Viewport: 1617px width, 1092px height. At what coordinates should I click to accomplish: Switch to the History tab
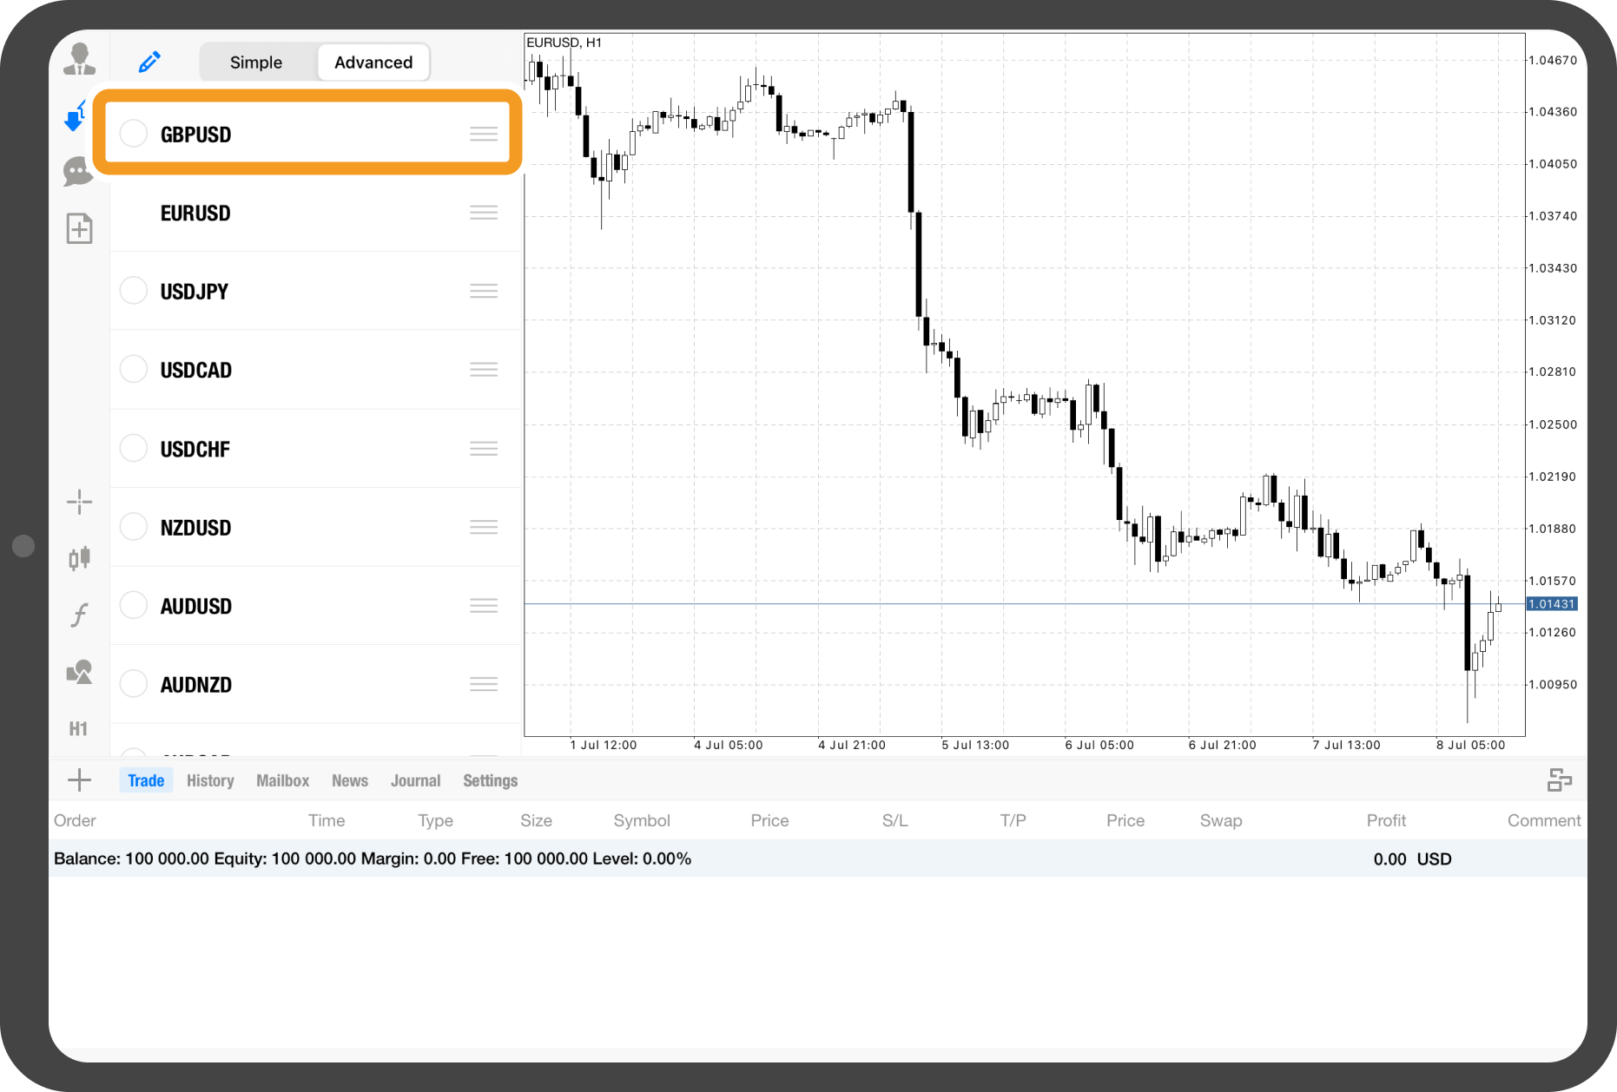(210, 780)
